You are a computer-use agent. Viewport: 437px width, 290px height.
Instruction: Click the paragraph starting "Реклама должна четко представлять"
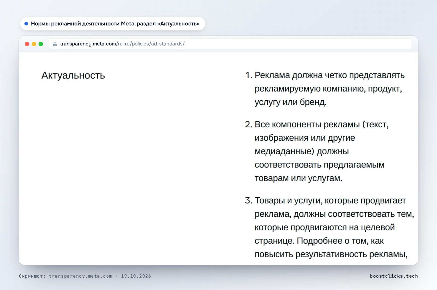(x=329, y=89)
